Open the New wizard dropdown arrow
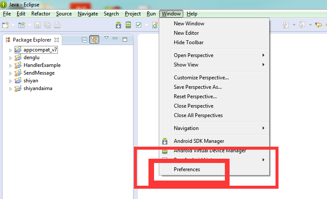Screen dimensions: 327x199 coord(13,25)
